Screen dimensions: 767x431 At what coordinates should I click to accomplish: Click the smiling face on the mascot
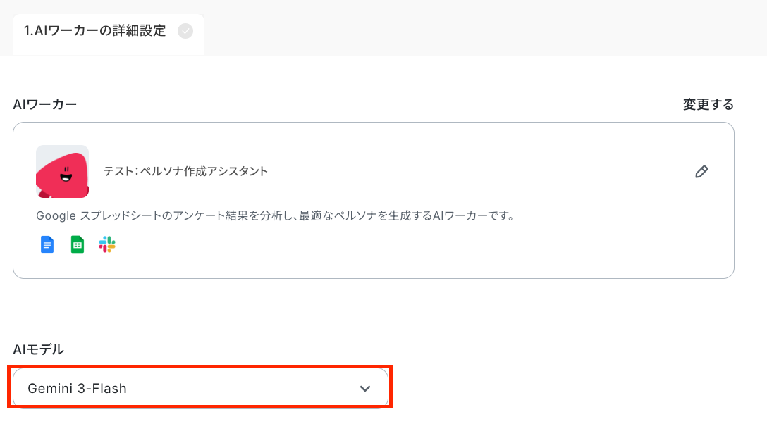pos(66,173)
